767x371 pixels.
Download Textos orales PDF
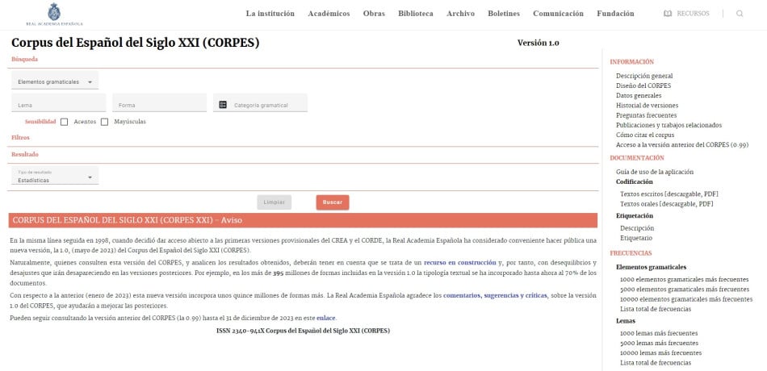(666, 204)
